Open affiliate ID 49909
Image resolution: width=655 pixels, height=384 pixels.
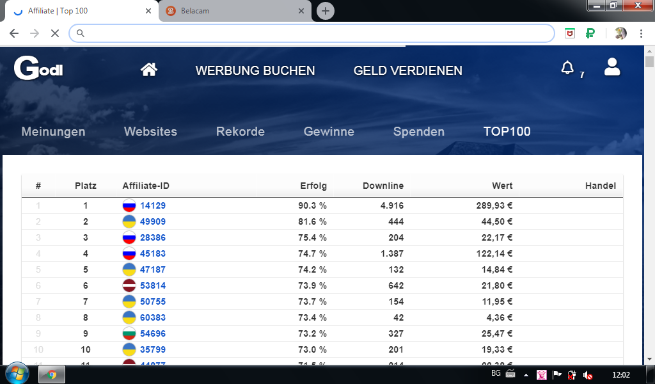(153, 221)
